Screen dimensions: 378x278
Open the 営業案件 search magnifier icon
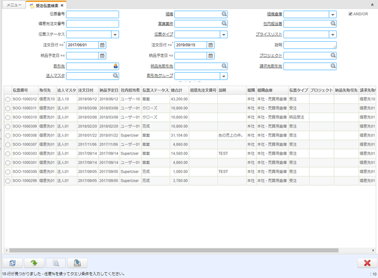click(x=224, y=24)
